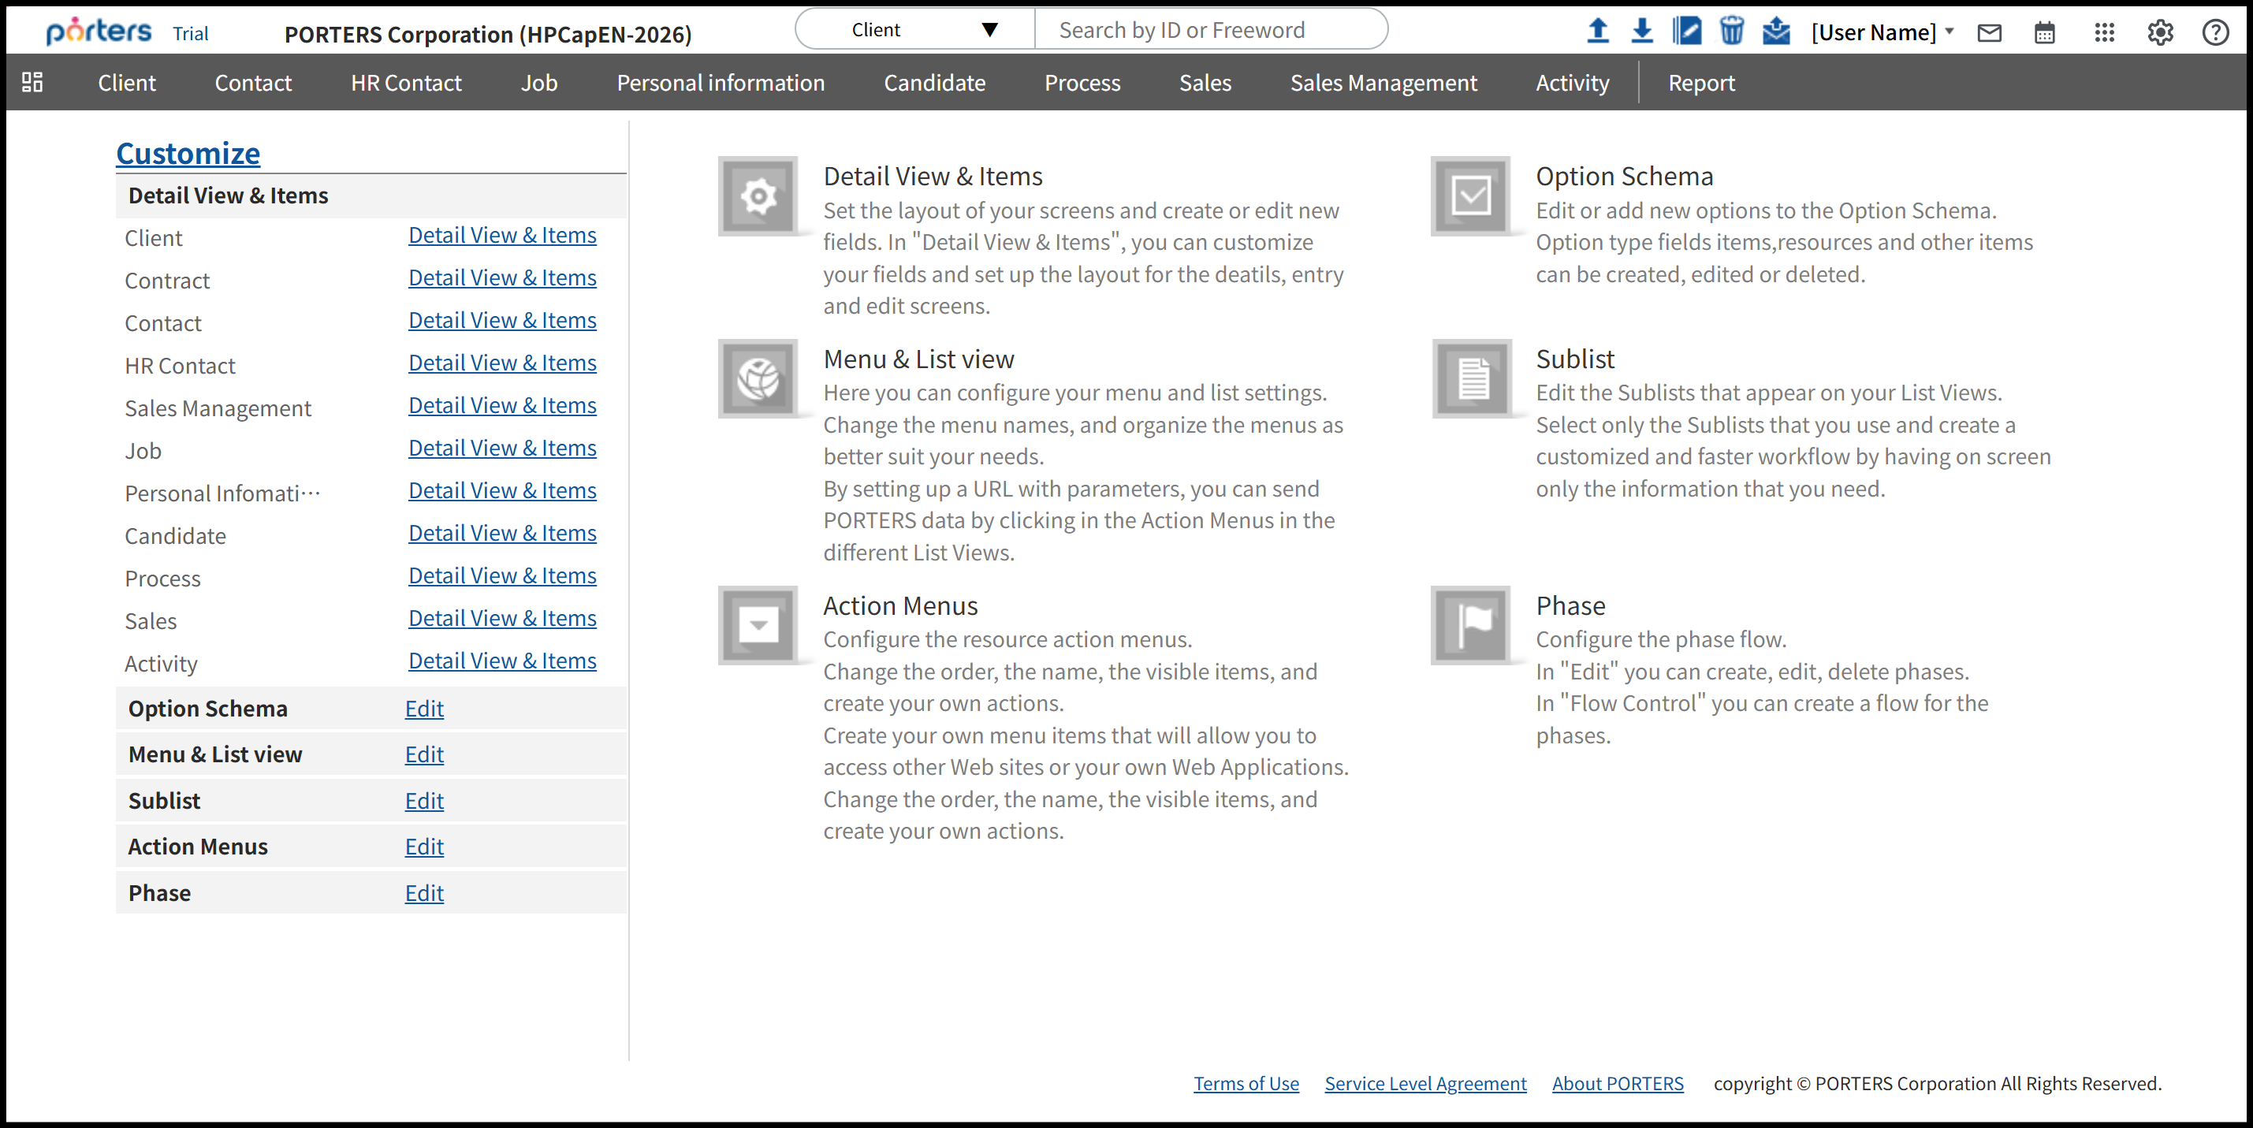The width and height of the screenshot is (2253, 1128).
Task: Open the apps grid icon
Action: pyautogui.click(x=2104, y=33)
